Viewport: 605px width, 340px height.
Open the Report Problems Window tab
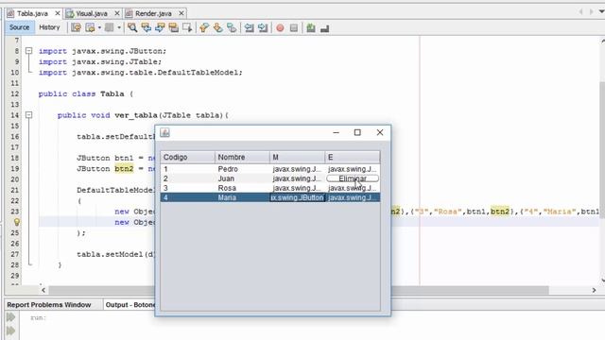(x=49, y=305)
